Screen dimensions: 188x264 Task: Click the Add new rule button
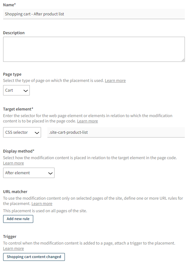pyautogui.click(x=18, y=219)
